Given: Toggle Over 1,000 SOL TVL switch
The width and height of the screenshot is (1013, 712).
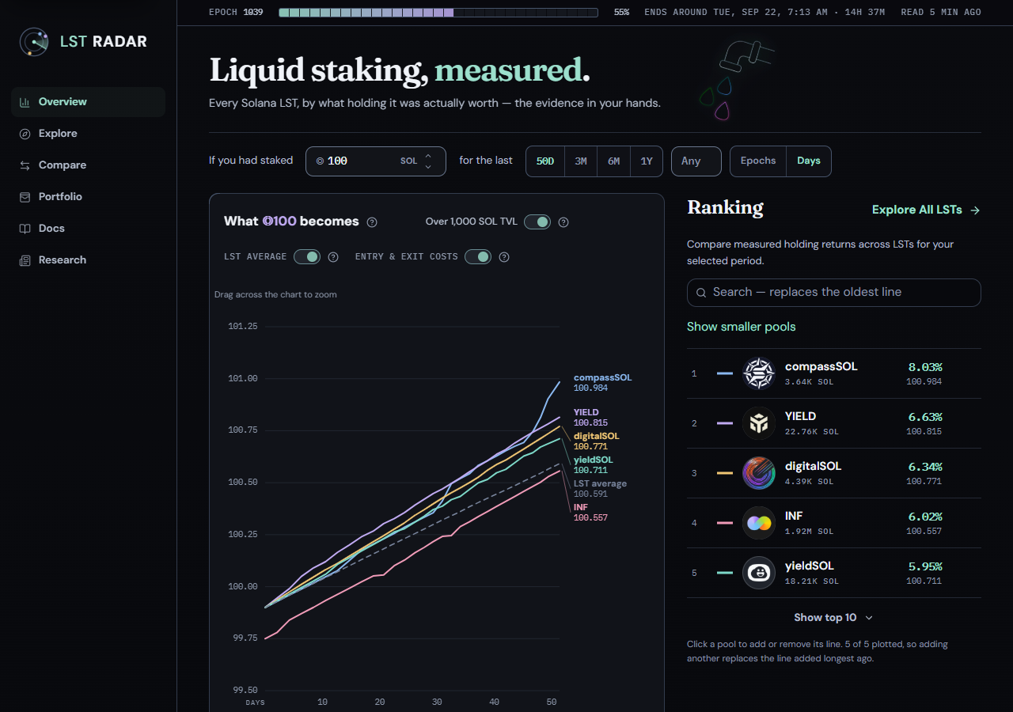Looking at the screenshot, I should point(537,222).
